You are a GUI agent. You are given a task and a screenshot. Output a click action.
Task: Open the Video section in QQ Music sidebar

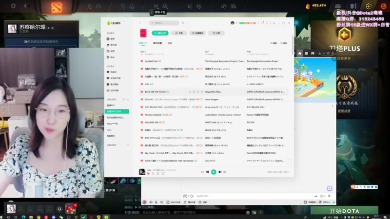tap(111, 51)
